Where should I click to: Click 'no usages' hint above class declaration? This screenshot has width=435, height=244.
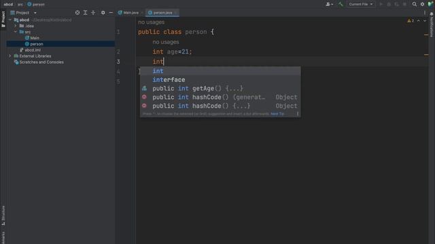[151, 22]
